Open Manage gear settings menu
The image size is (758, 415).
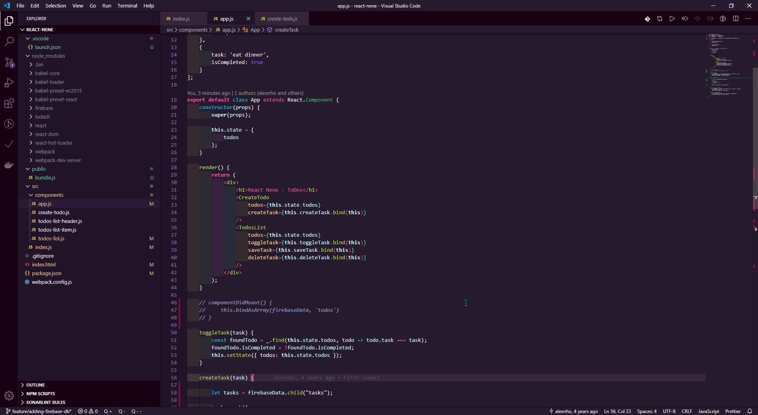[x=9, y=395]
